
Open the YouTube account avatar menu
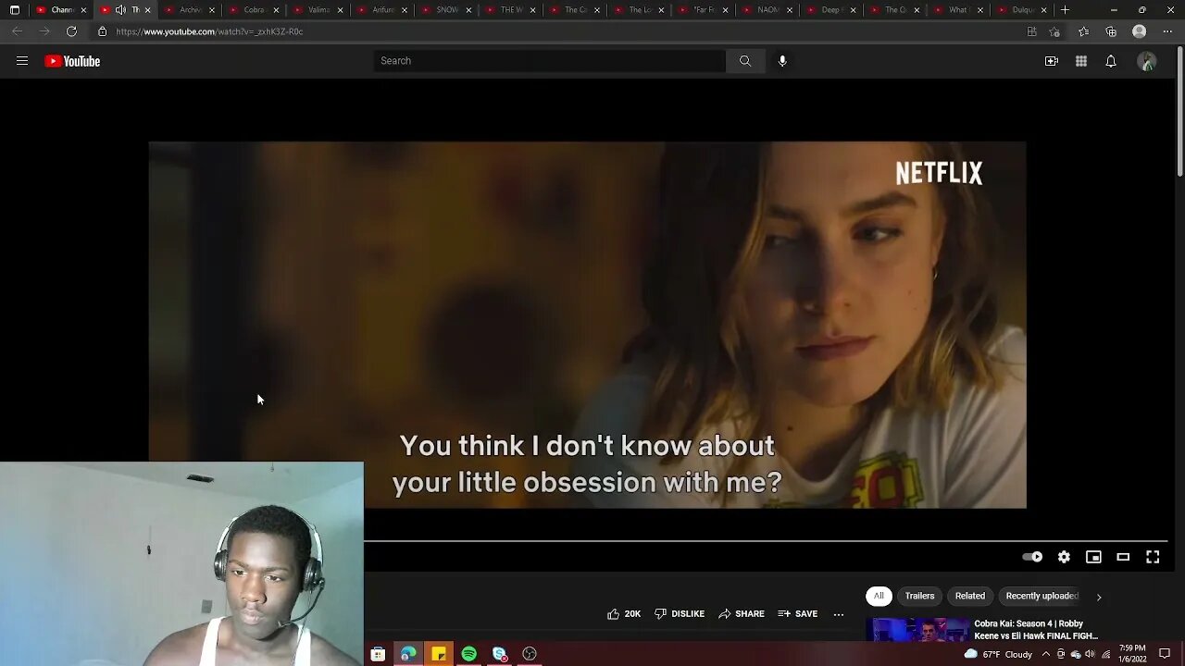pyautogui.click(x=1147, y=61)
